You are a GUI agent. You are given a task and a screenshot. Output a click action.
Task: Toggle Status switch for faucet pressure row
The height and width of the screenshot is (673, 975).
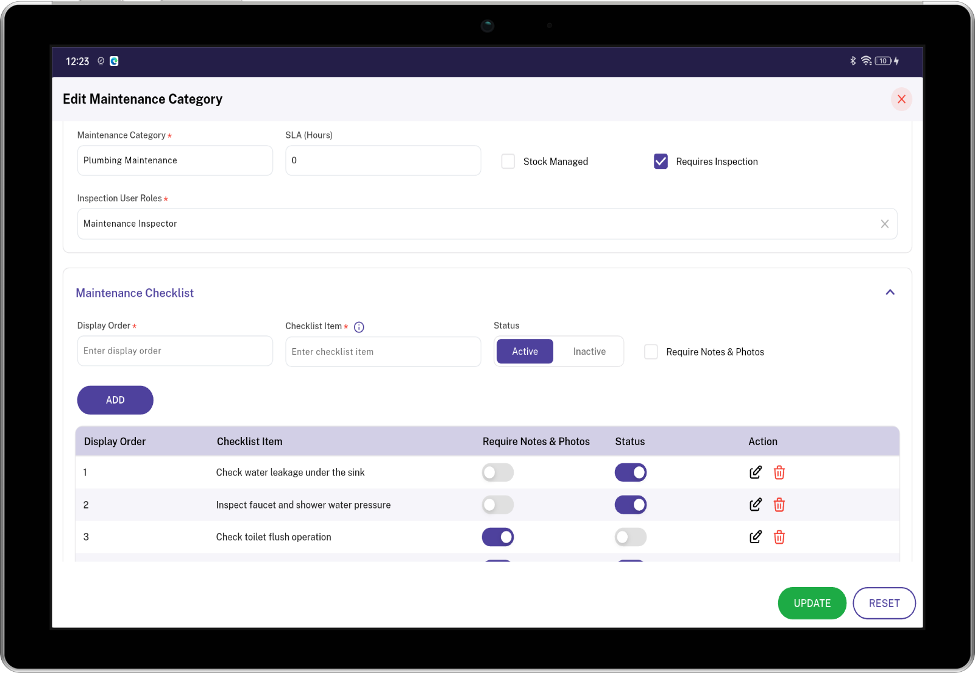pyautogui.click(x=631, y=505)
